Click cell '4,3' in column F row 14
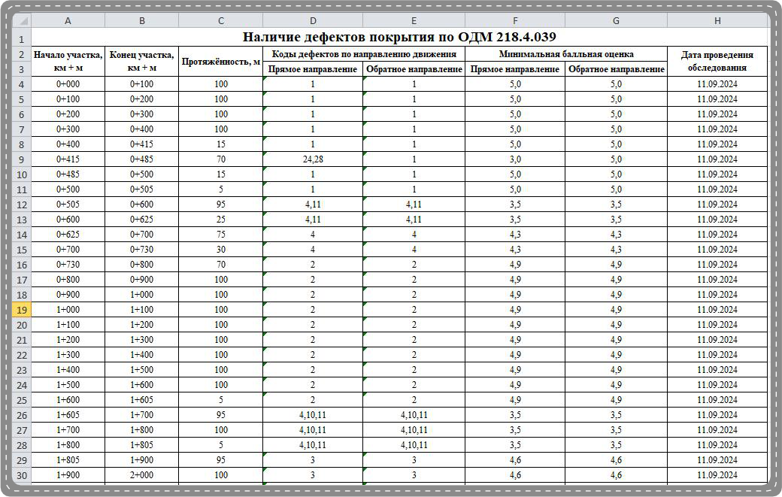The width and height of the screenshot is (782, 497). (514, 235)
